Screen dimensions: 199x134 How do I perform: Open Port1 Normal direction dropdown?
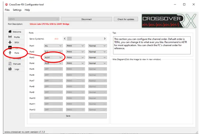click(97, 46)
